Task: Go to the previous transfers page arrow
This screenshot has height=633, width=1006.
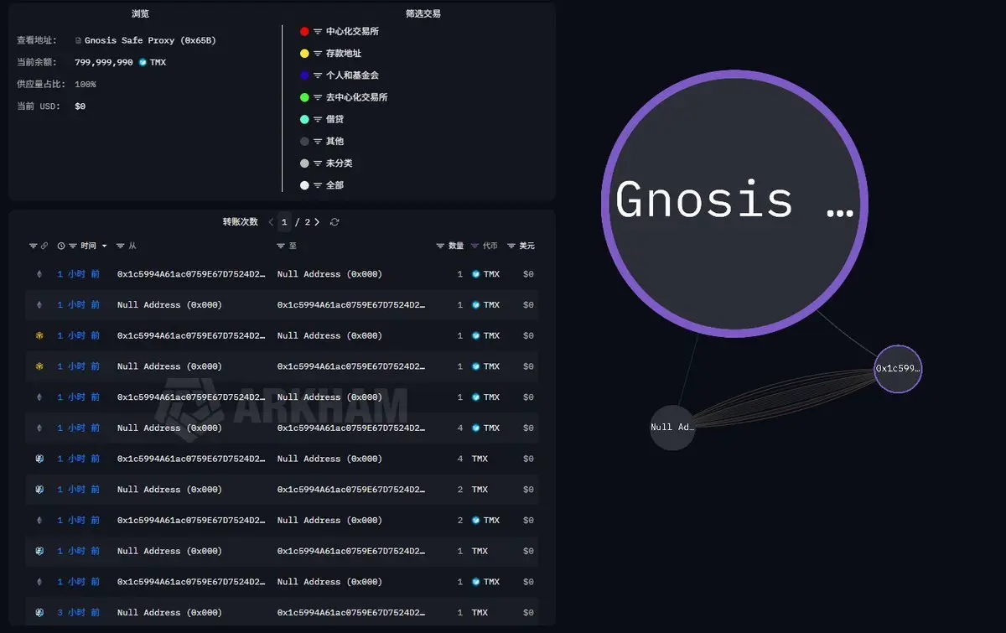Action: tap(271, 222)
